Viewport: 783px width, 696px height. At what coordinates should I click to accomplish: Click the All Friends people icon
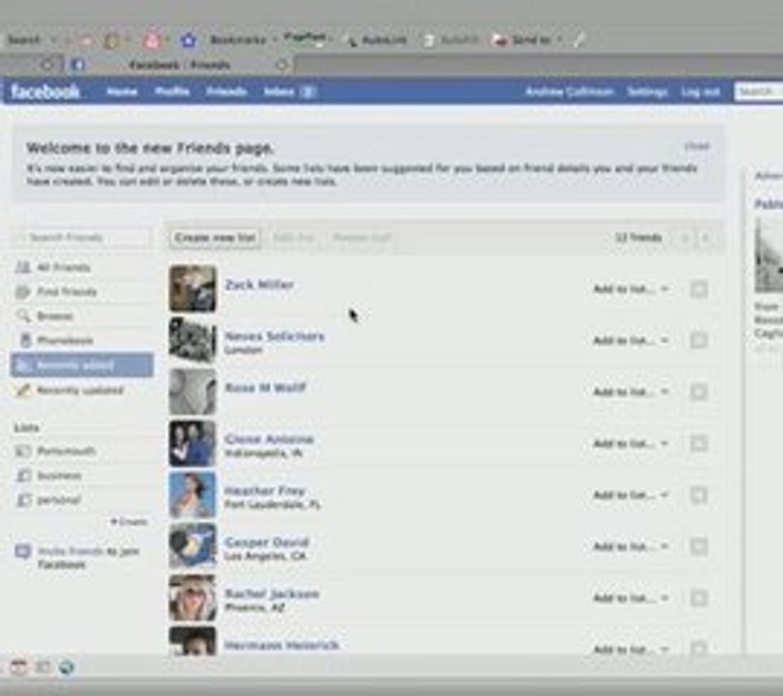23,267
